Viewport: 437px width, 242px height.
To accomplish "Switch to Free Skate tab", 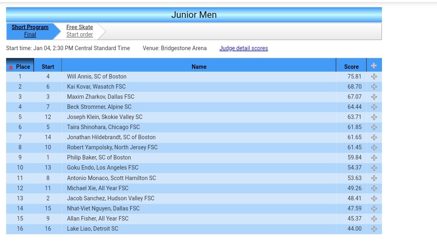I will 80,27.
